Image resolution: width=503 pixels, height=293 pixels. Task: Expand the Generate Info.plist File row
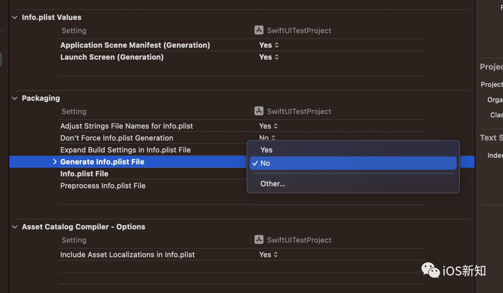pos(55,162)
